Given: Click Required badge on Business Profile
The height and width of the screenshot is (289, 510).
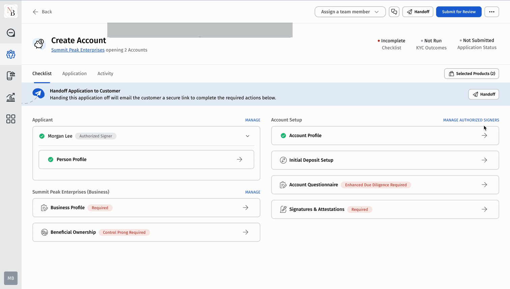Looking at the screenshot, I should (x=100, y=208).
